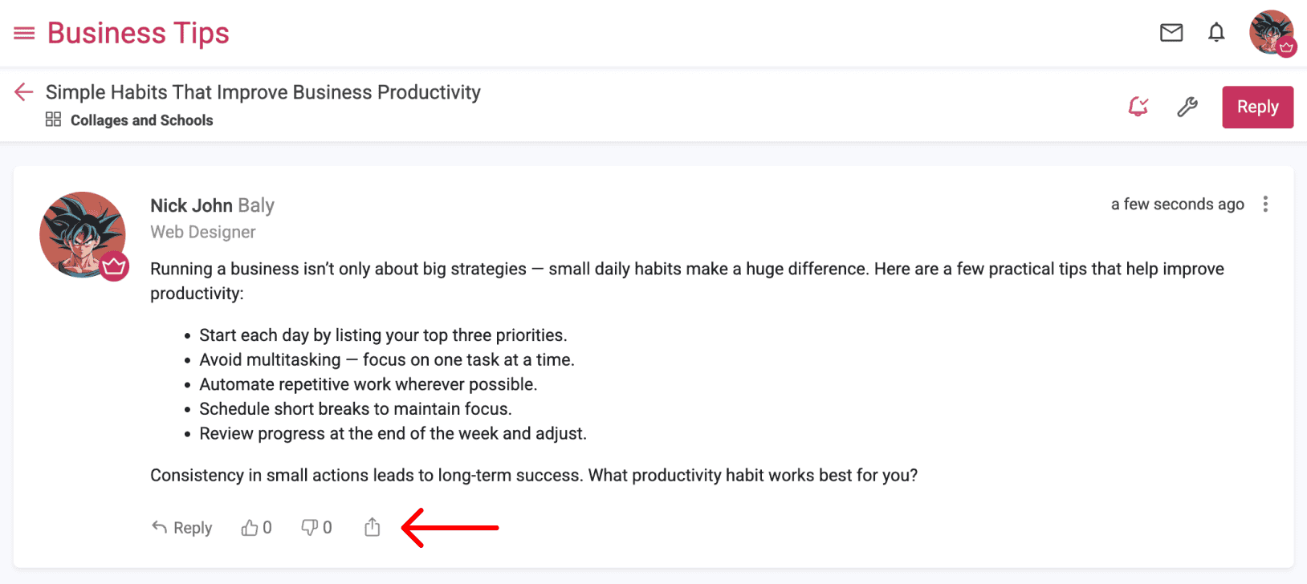
Task: Click the Collages and Schools grid icon
Action: click(53, 120)
